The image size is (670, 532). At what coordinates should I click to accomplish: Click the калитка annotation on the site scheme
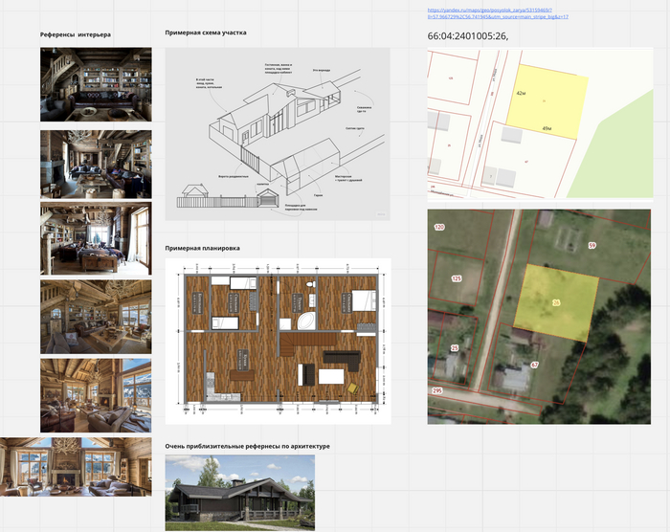pyautogui.click(x=262, y=184)
